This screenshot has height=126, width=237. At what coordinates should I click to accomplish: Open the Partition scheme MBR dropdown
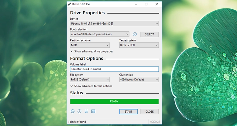(90, 45)
